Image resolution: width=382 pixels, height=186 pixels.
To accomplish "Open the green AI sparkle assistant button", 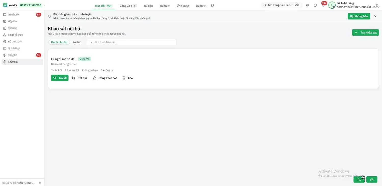I will pos(372,179).
